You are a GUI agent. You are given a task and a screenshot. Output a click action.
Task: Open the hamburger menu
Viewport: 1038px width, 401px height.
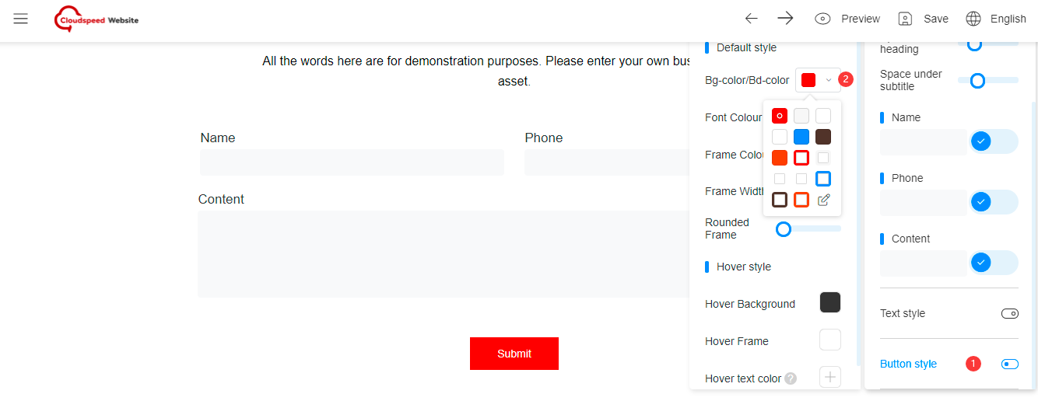point(21,19)
